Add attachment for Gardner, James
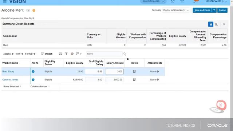 pyautogui.click(x=158, y=80)
